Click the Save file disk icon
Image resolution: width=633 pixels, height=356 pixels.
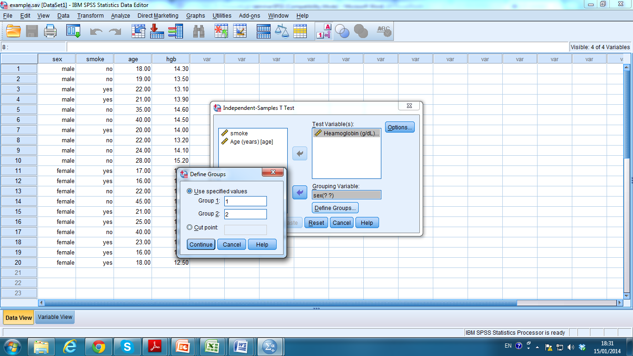(x=32, y=32)
